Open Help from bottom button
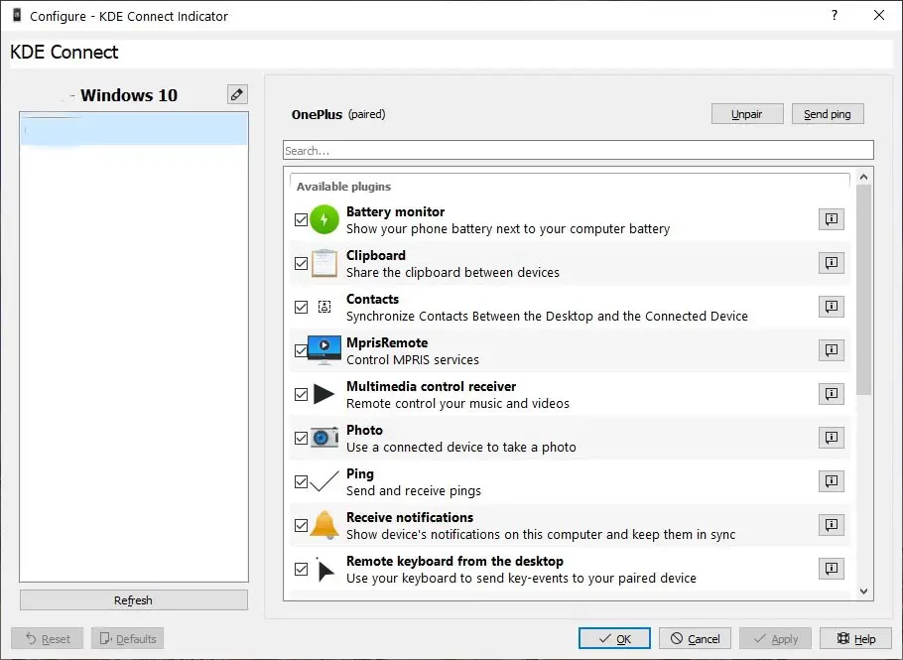The image size is (903, 660). click(x=855, y=639)
